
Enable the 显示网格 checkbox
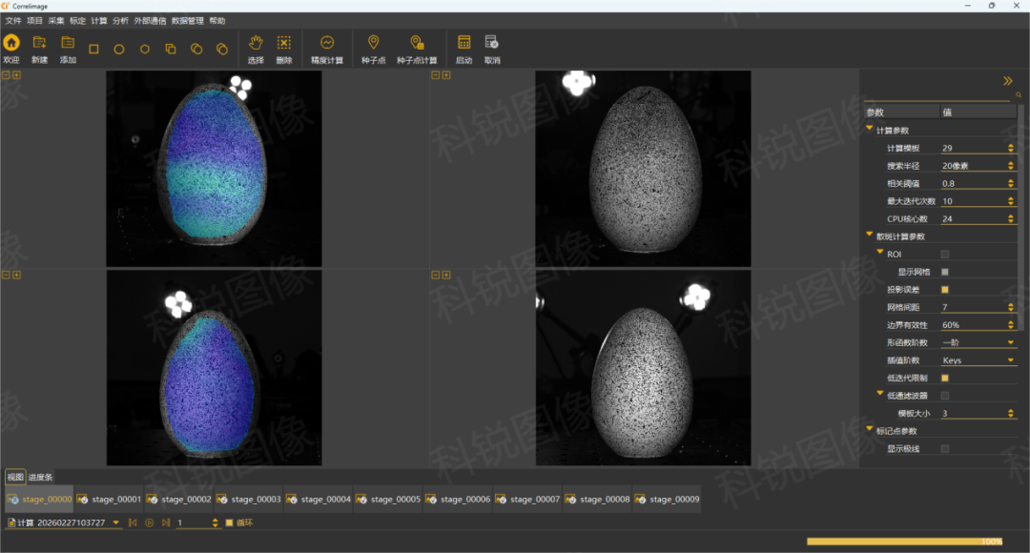coord(945,272)
